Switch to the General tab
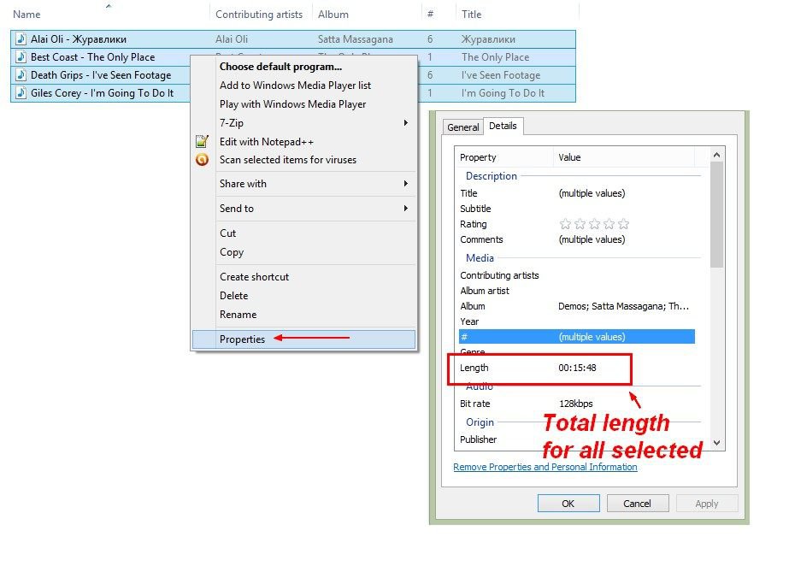Viewport: 789px width, 572px height. pos(462,127)
